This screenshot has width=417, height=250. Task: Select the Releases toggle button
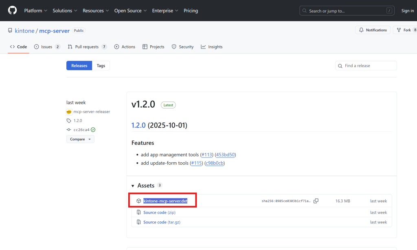[79, 66]
